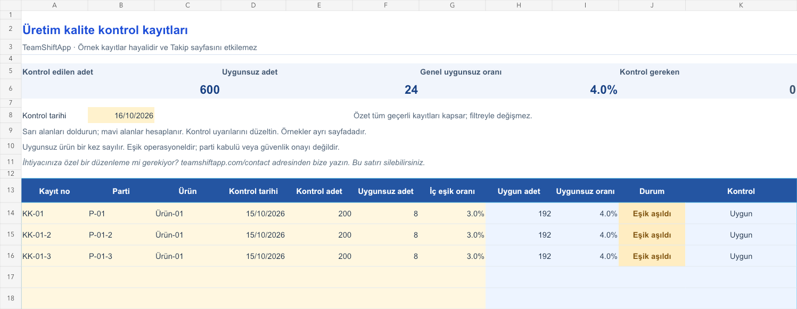Select column A by its header
This screenshot has height=309, width=797.
(x=54, y=5)
